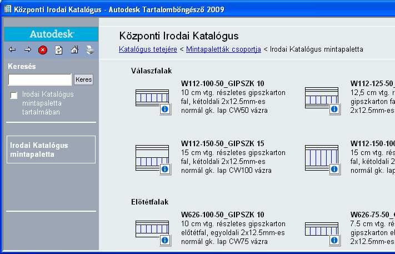
Task: Select the W112-150-50_GIPSZK 15 wall thumbnail
Action: click(152, 158)
